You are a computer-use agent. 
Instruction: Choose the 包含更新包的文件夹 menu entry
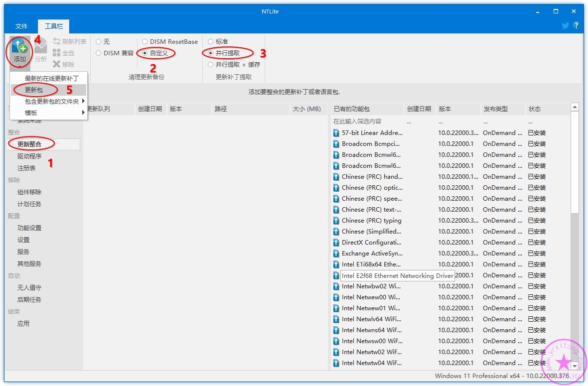[x=49, y=101]
